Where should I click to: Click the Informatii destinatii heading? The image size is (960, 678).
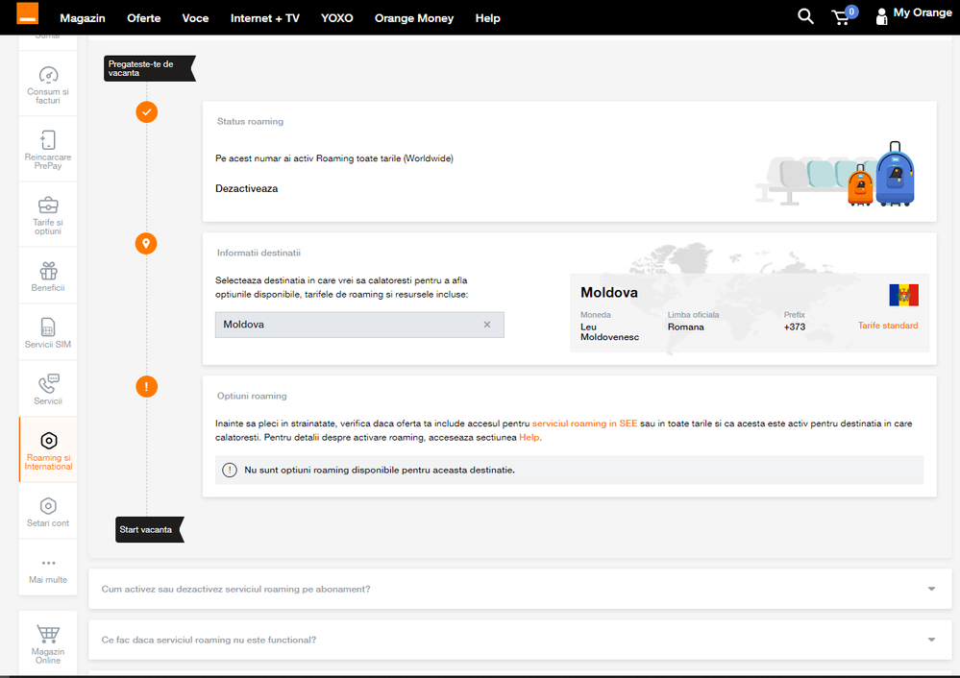pyautogui.click(x=259, y=253)
